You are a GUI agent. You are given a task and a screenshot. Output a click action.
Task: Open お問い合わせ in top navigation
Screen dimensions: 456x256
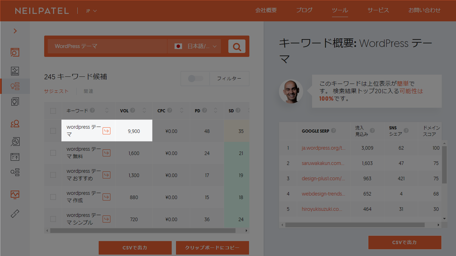(425, 10)
